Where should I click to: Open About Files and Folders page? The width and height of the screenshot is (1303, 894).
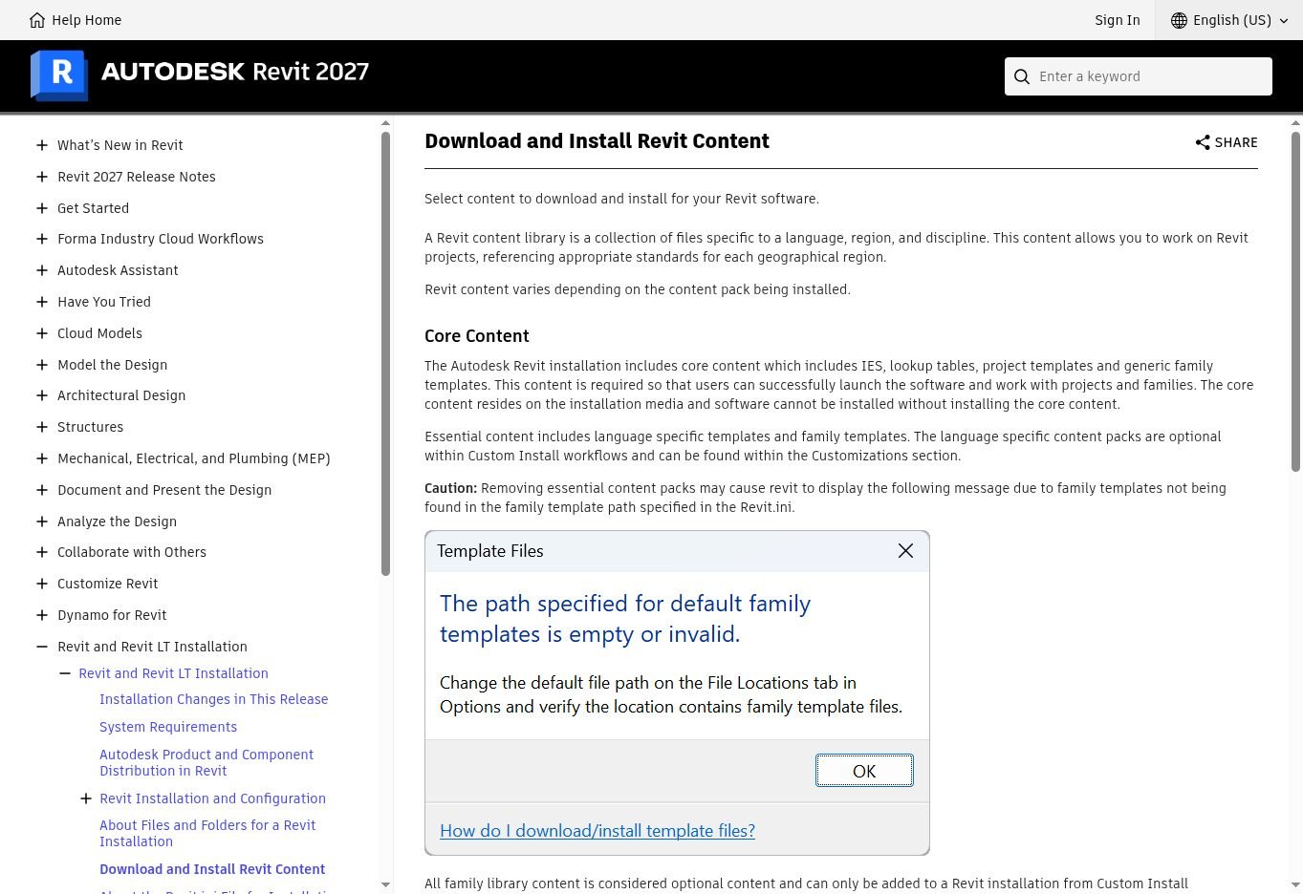207,833
